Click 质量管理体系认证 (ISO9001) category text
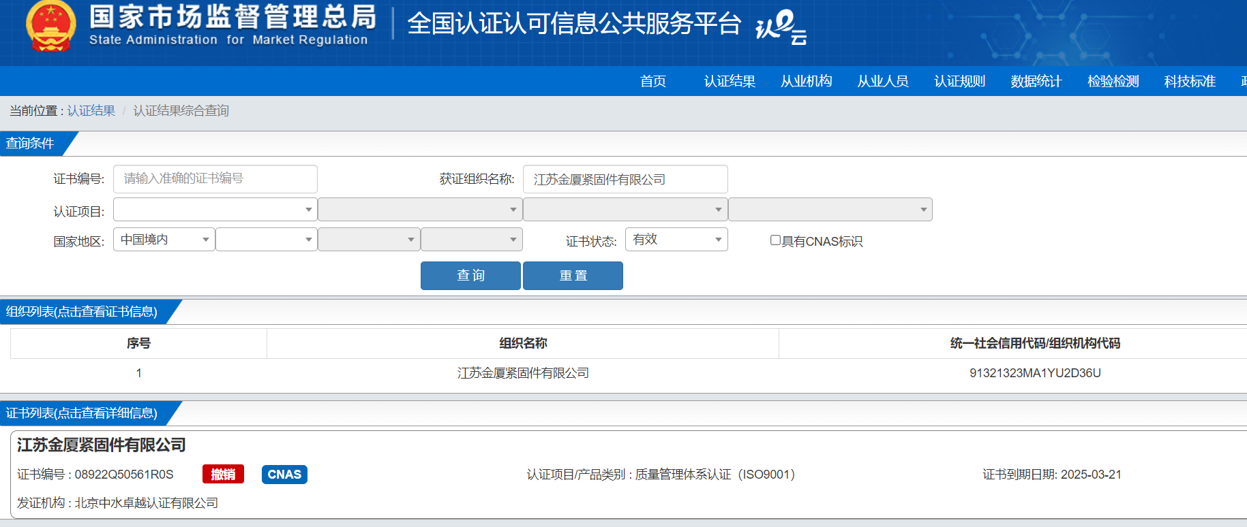The height and width of the screenshot is (527, 1247). [x=715, y=475]
